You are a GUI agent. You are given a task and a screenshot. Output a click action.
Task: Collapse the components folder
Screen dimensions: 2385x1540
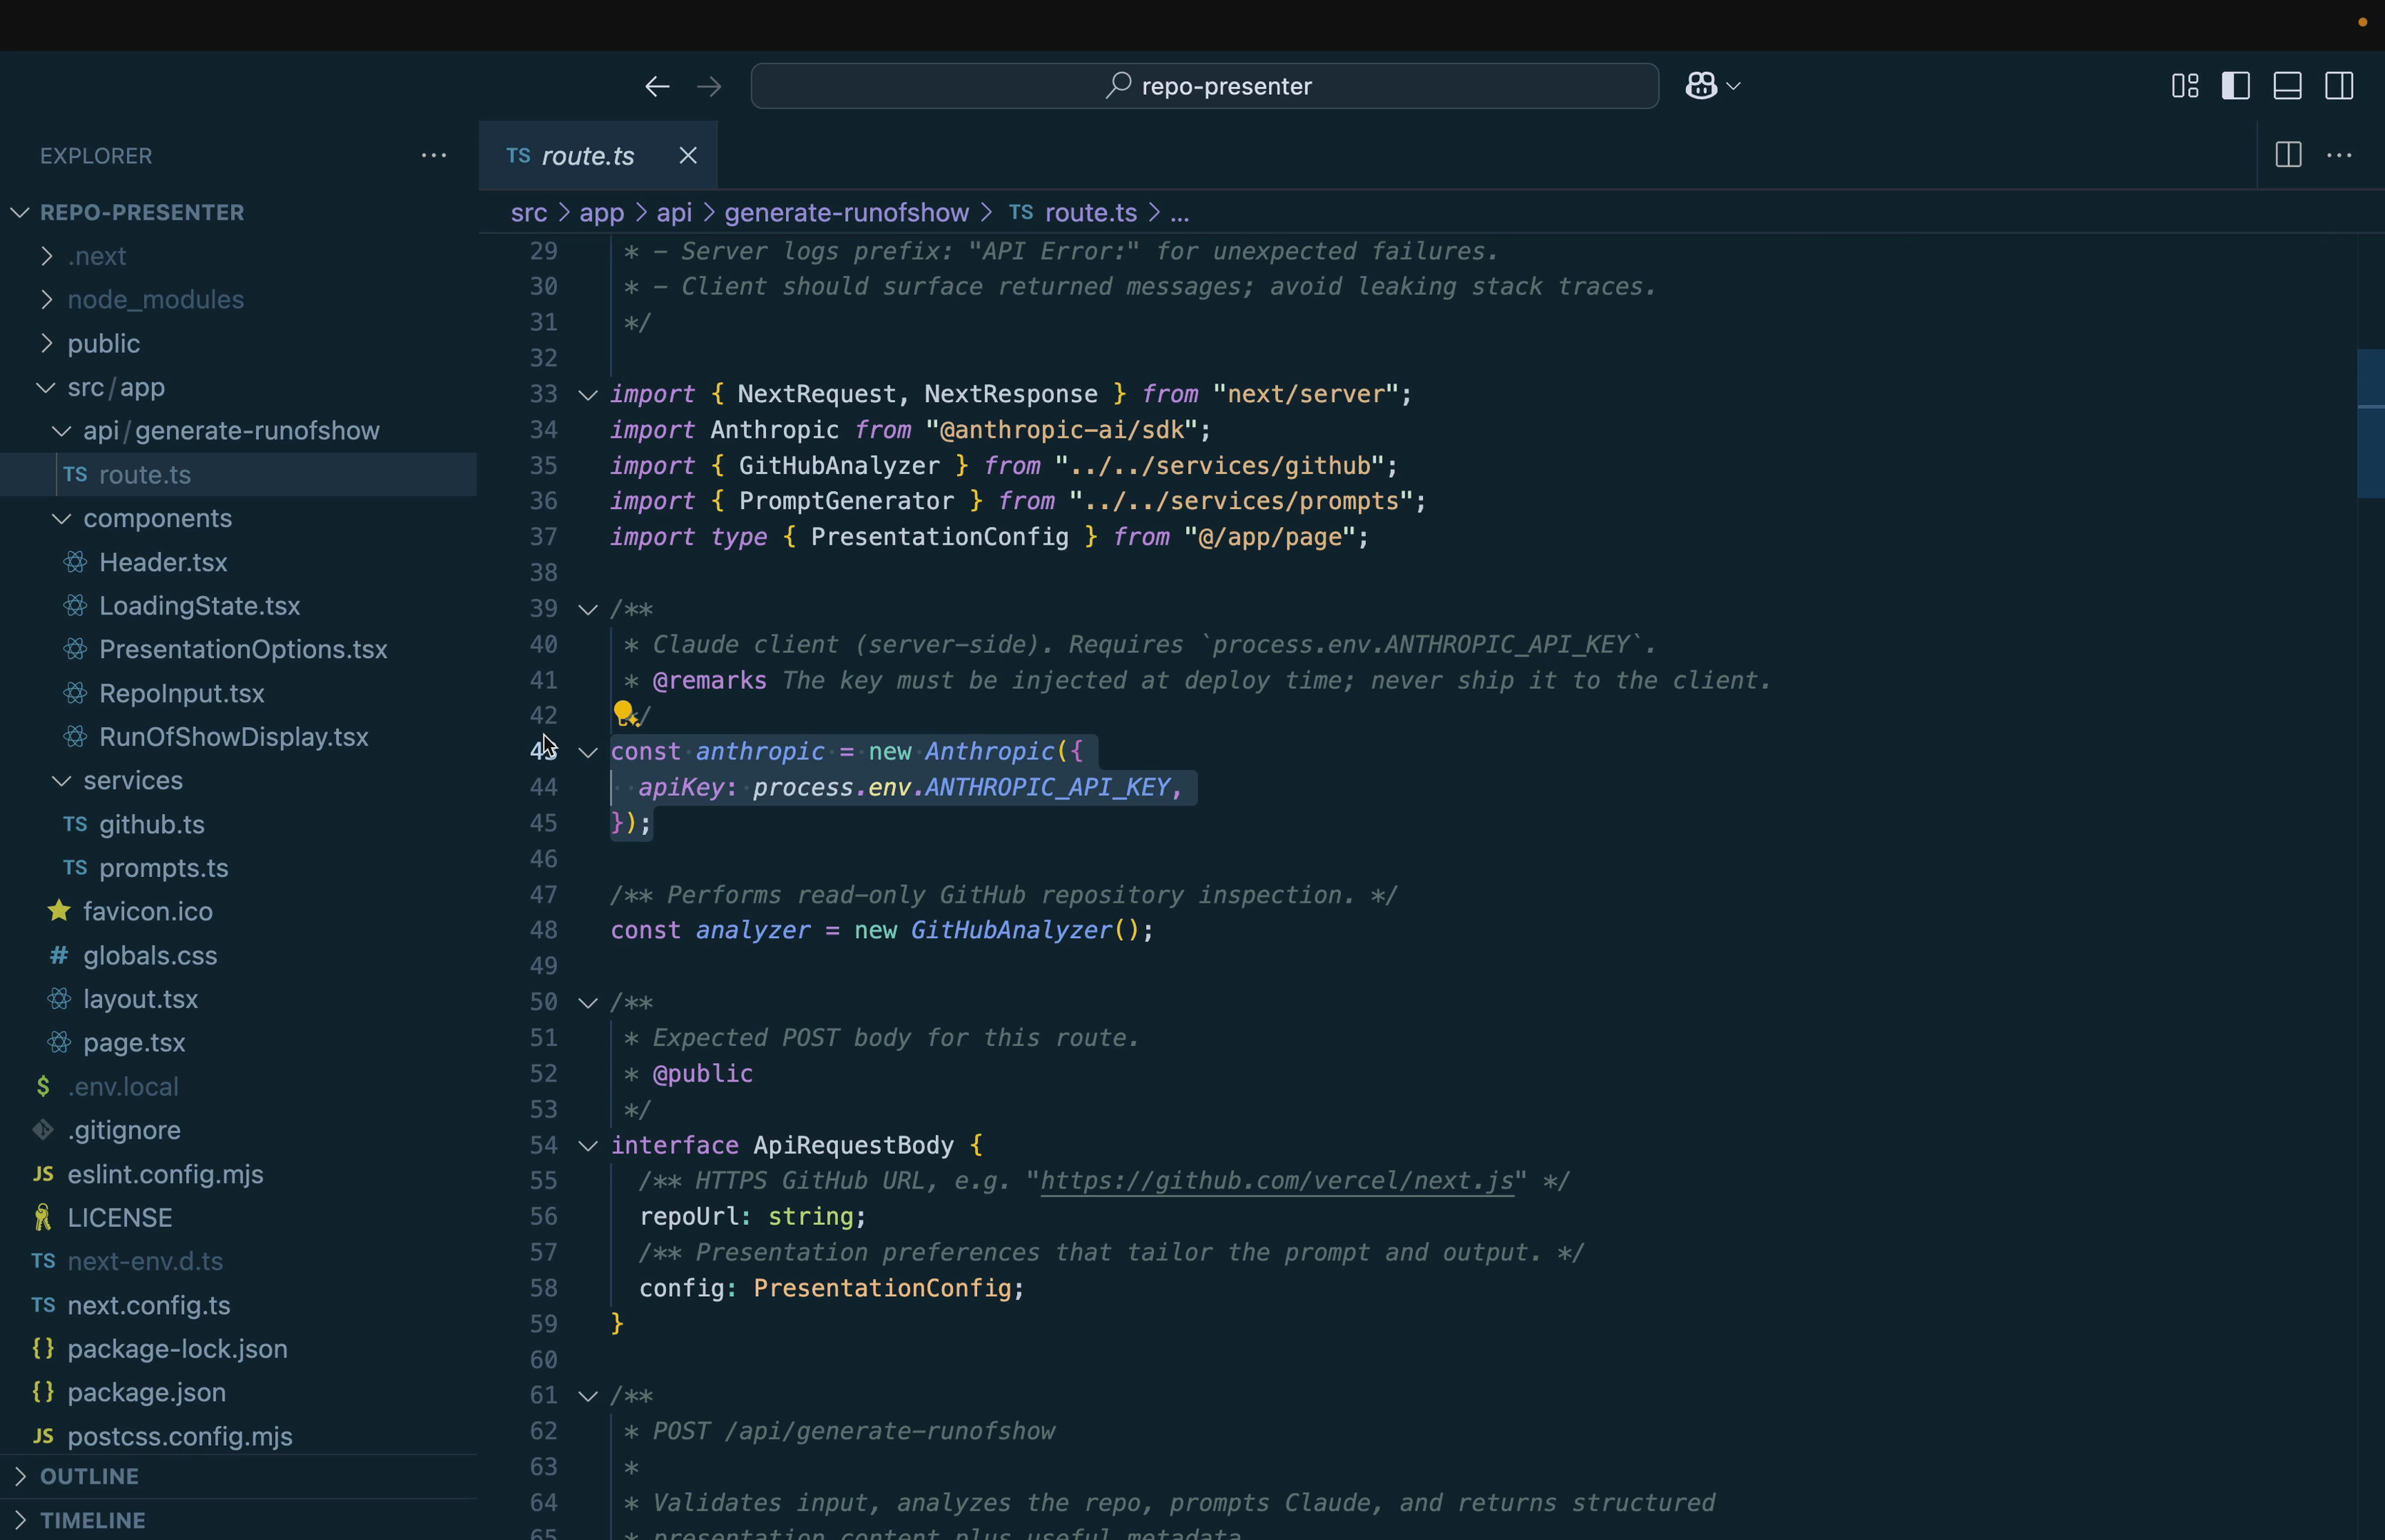[238, 518]
